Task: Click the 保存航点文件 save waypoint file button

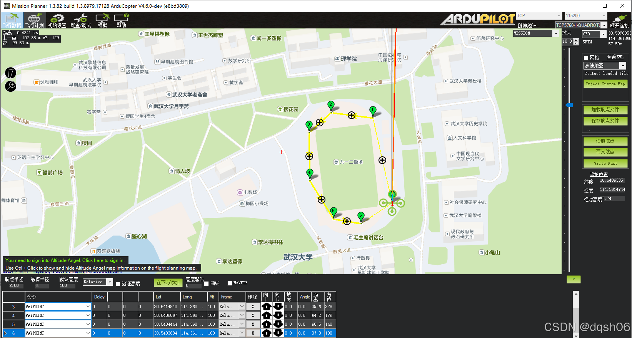Action: (x=605, y=121)
